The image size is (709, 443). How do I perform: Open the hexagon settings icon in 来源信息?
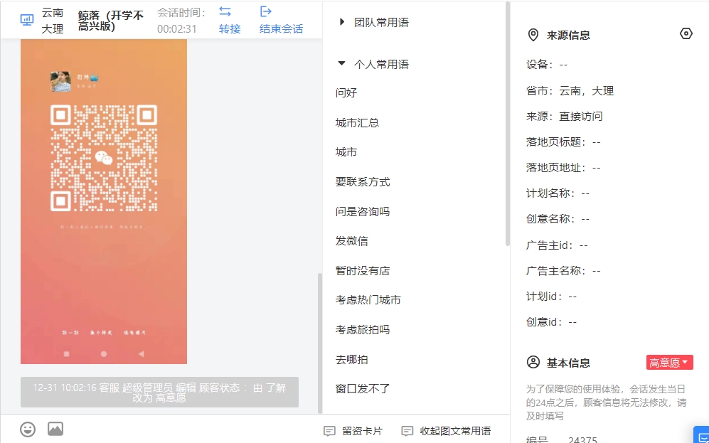pos(686,34)
